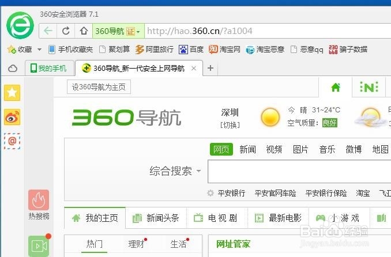Screen dimensions: 391x257
Task: Select the 理财 sub-tab
Action: tap(136, 244)
